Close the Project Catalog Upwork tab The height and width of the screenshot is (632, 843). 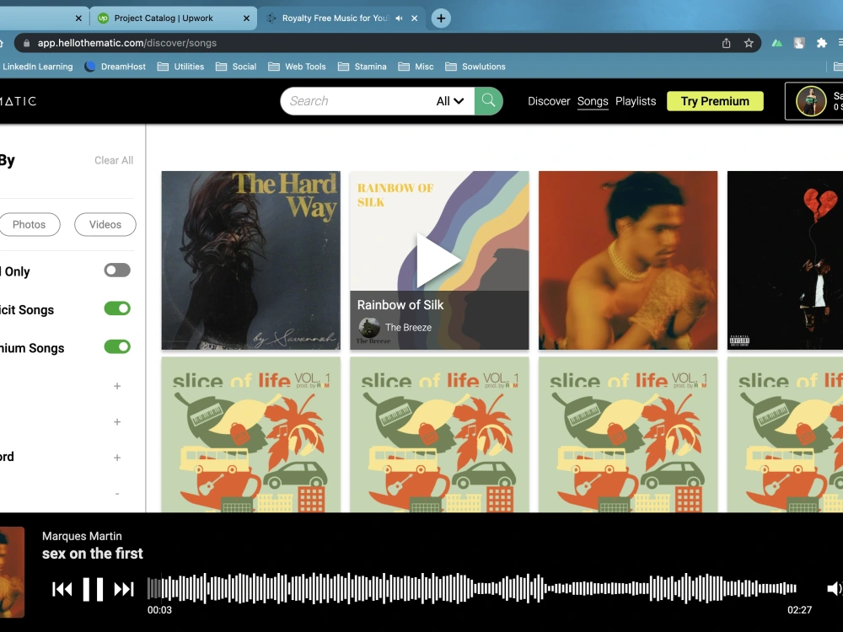[246, 19]
